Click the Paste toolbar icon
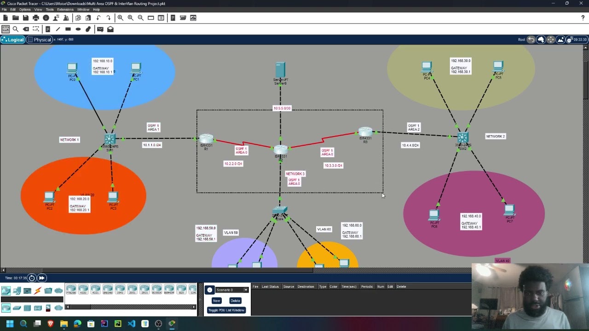 [x=88, y=18]
